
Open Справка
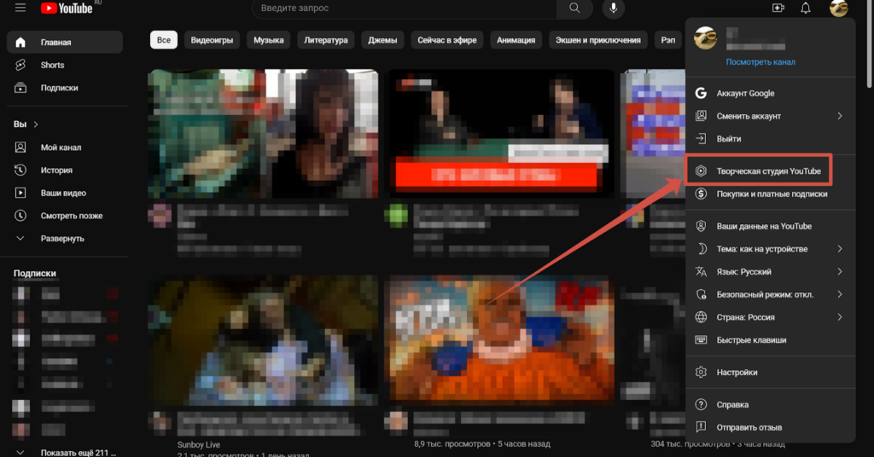point(771,405)
